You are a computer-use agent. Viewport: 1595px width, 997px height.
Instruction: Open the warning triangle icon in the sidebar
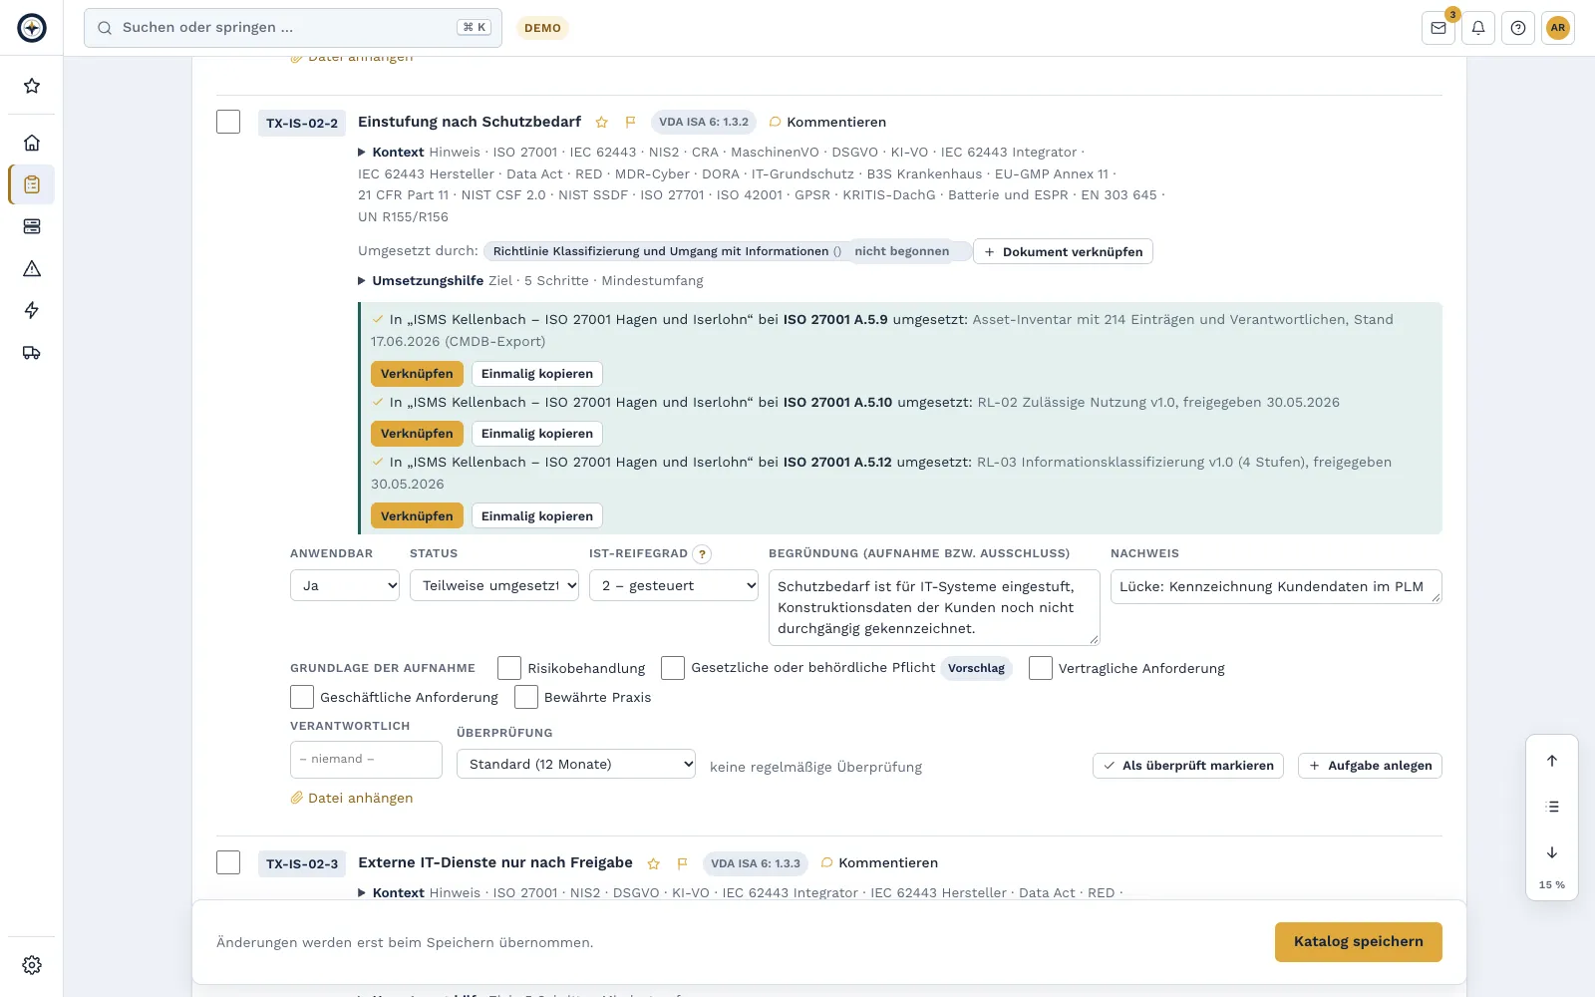point(32,268)
